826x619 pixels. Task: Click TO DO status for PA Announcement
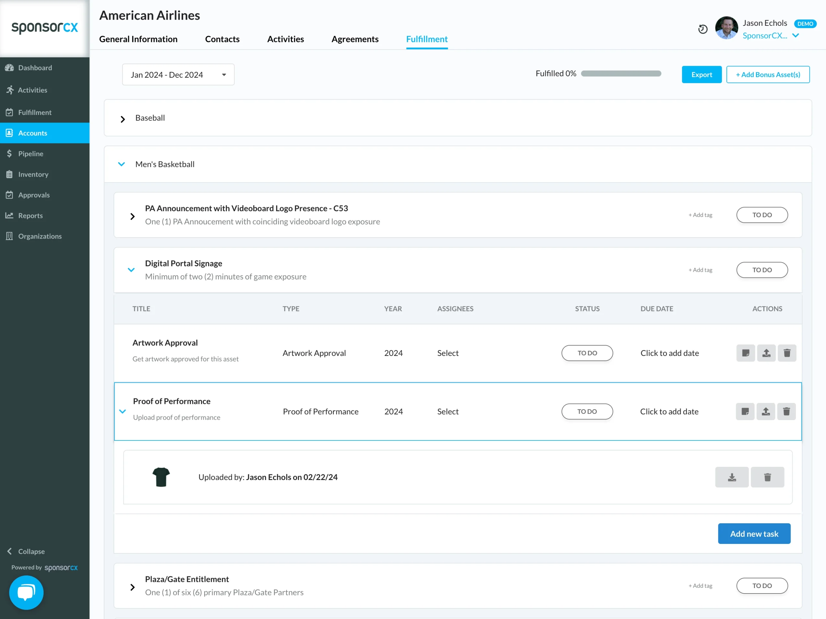(762, 215)
